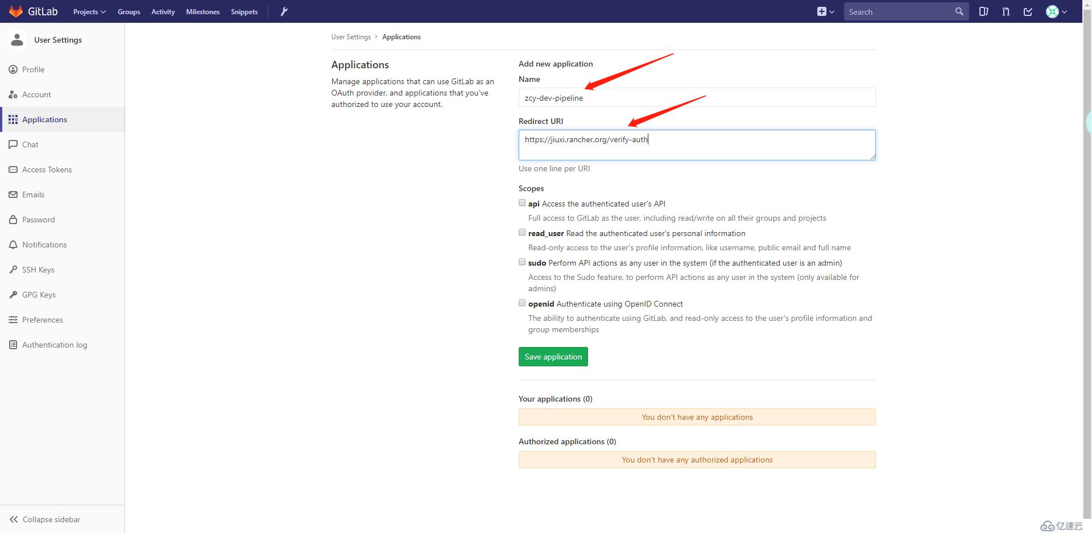Click the GitLab fox logo
This screenshot has width=1092, height=533.
[15, 11]
